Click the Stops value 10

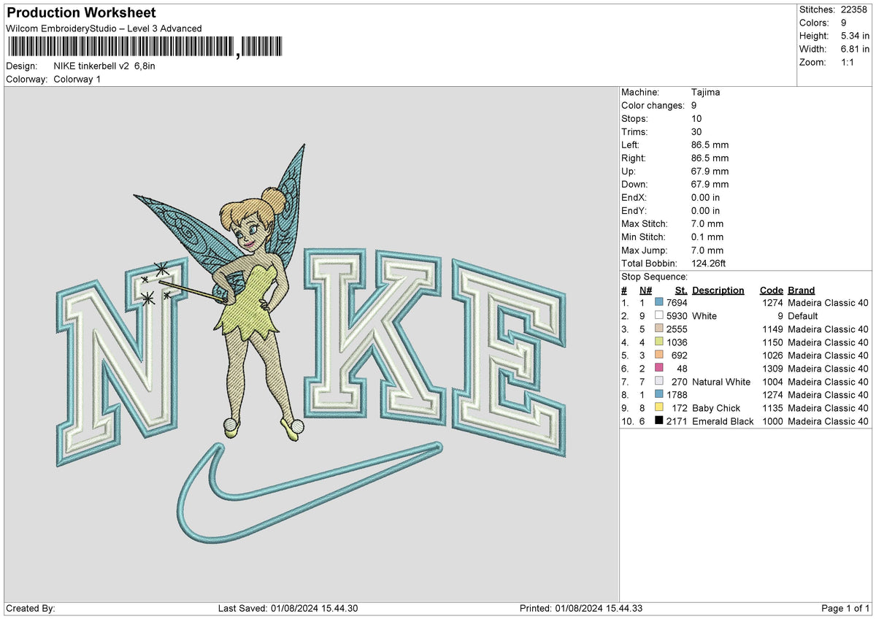pyautogui.click(x=696, y=118)
